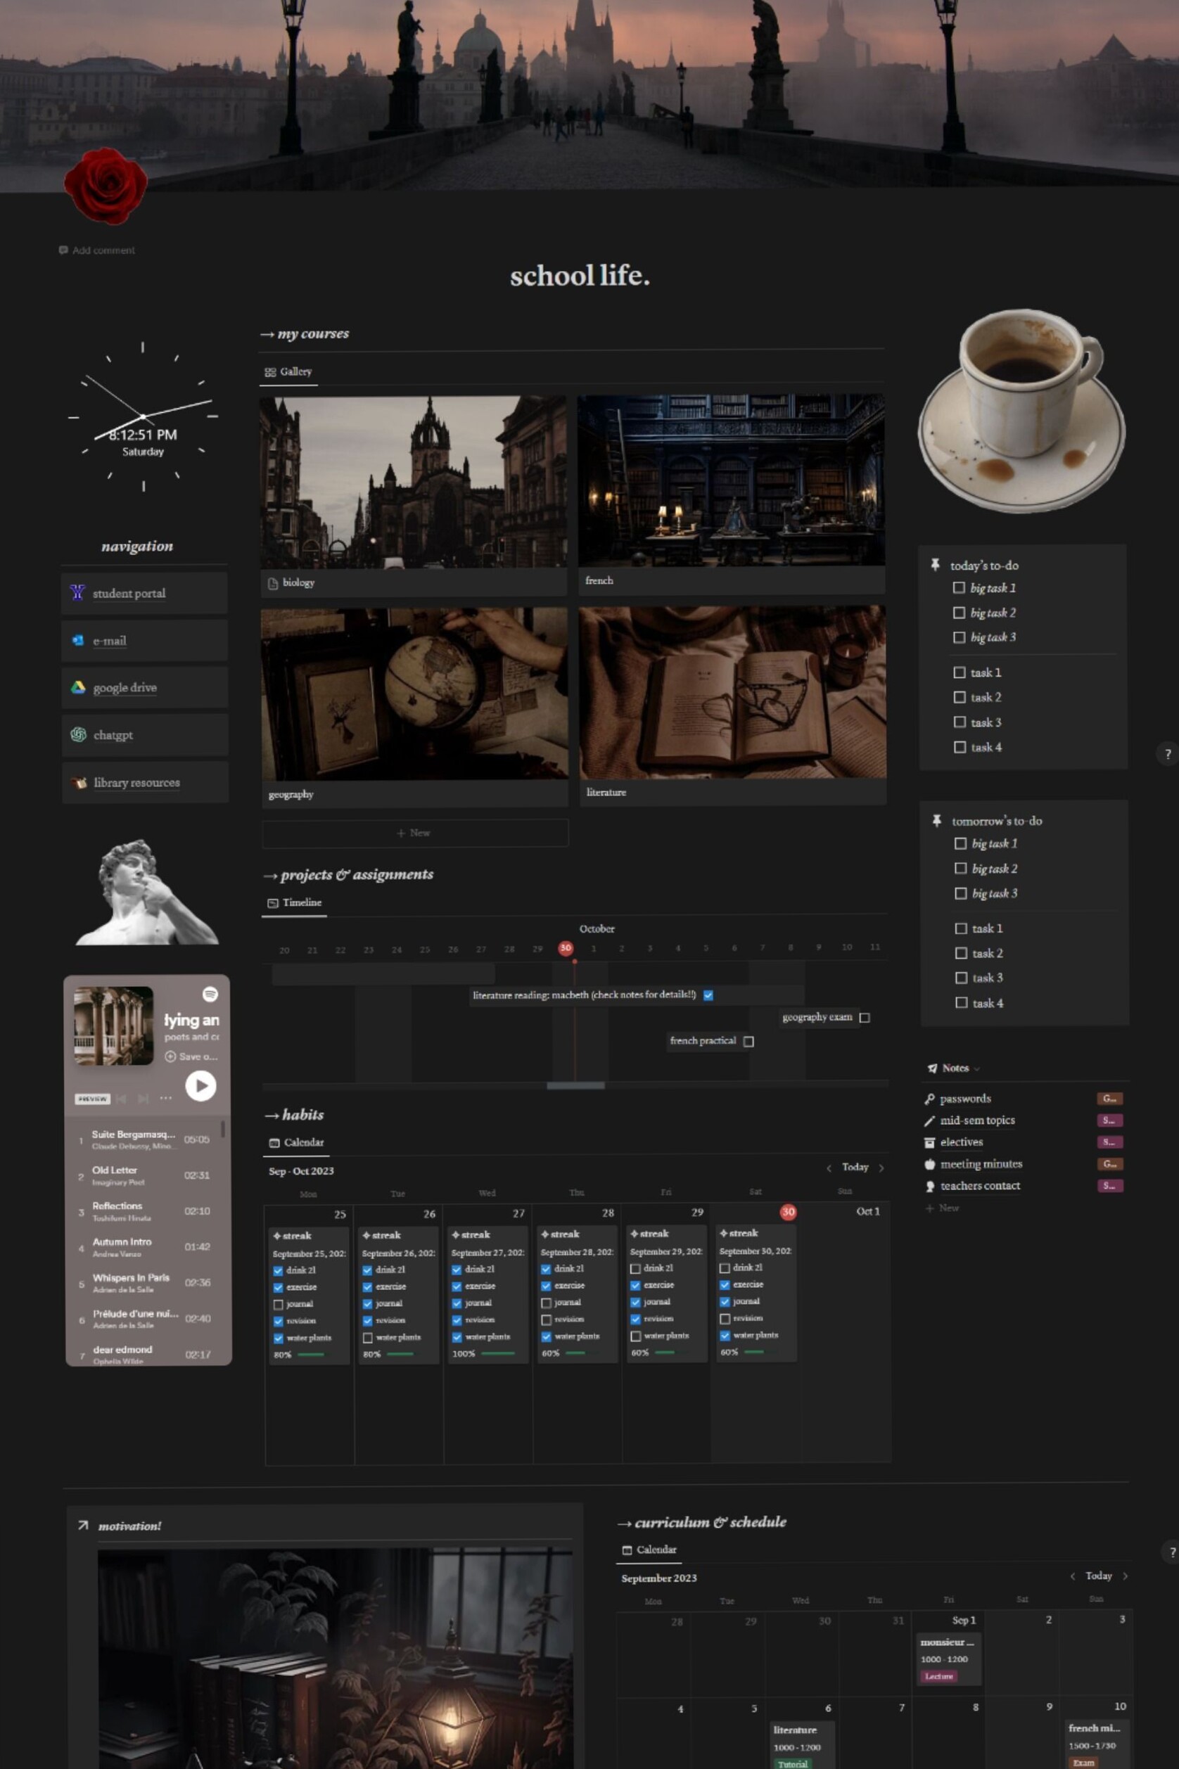Click the student portal icon

76,593
